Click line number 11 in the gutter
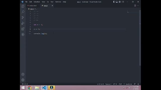The height and width of the screenshot is (90, 161). pos(30,33)
